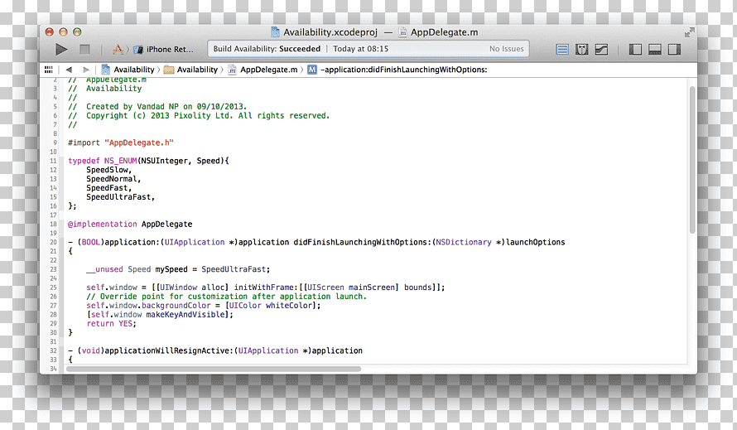Viewport: 737px width, 430px height.
Task: Click the backgroundColor property
Action: [x=176, y=306]
